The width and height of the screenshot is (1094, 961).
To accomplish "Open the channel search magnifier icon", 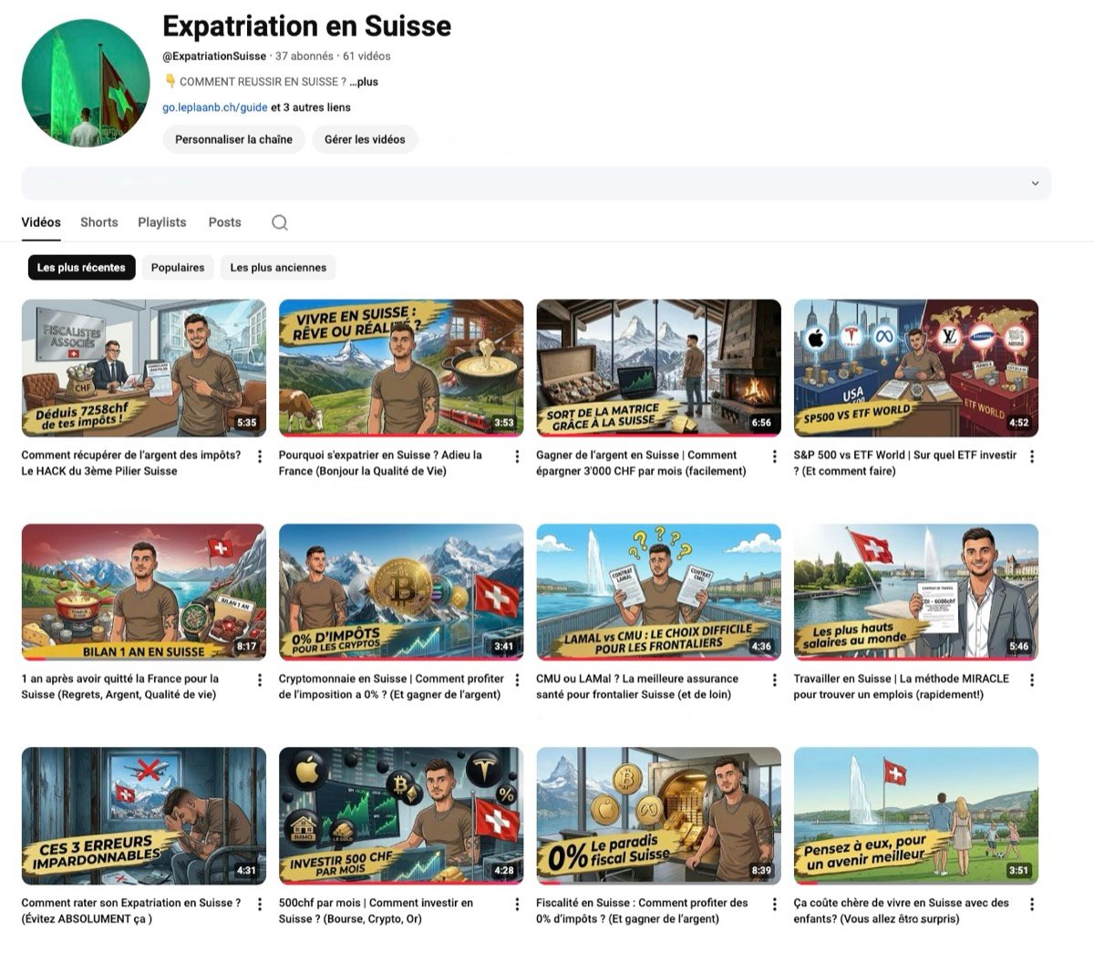I will (280, 223).
